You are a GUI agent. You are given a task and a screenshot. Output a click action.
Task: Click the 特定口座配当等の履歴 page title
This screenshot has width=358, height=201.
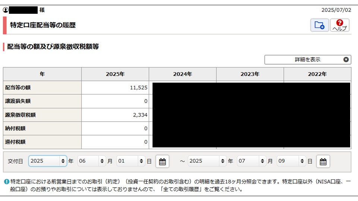tap(43, 25)
